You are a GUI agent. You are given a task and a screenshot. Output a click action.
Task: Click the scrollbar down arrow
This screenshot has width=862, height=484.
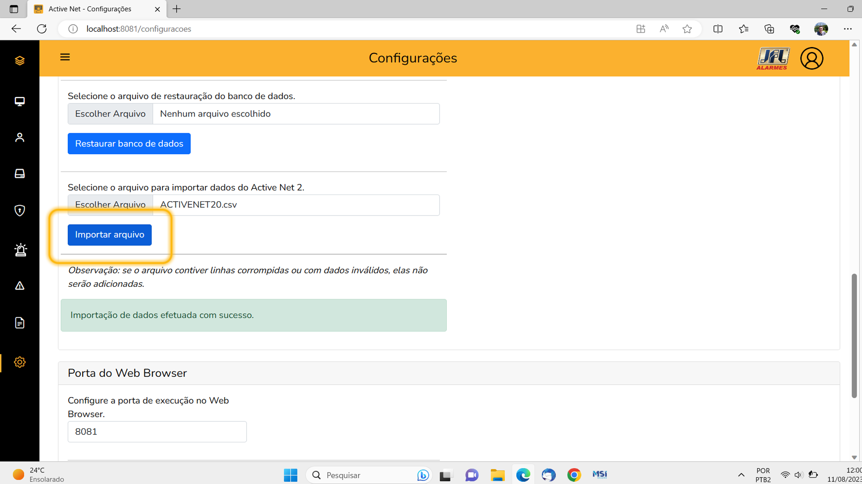point(854,457)
